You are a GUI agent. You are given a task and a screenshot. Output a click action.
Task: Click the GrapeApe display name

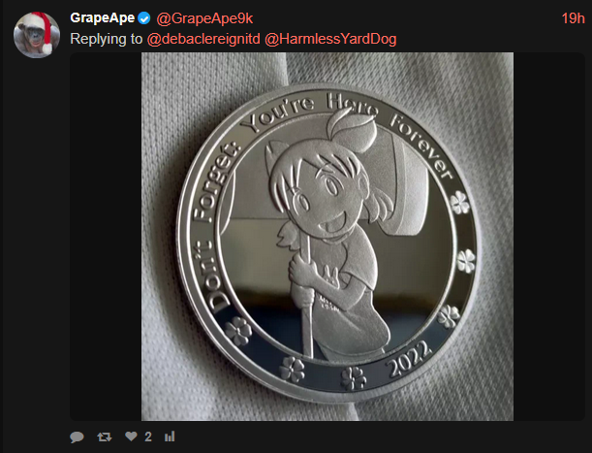[103, 17]
